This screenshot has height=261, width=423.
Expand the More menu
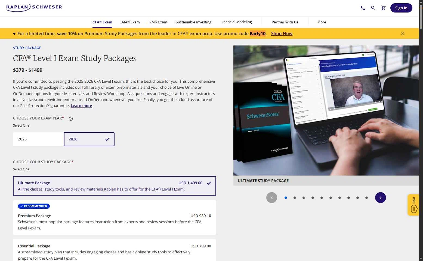point(322,22)
